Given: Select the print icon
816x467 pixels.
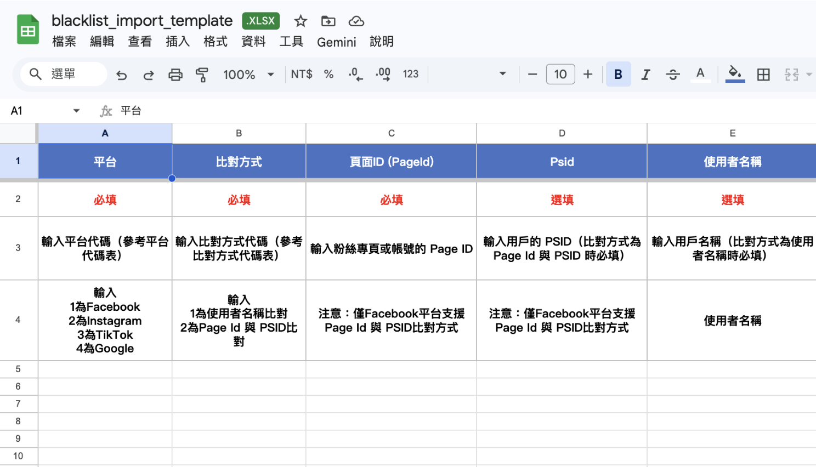Looking at the screenshot, I should pyautogui.click(x=175, y=74).
